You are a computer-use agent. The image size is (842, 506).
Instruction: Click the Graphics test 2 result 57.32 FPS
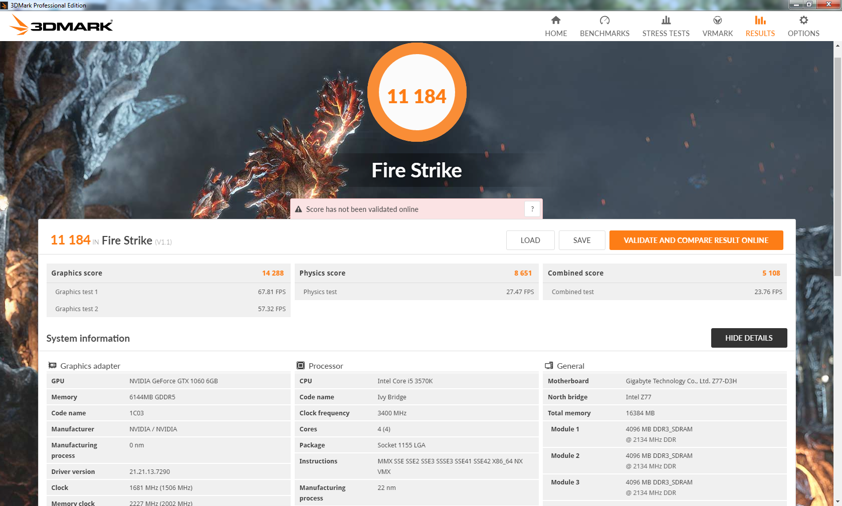[x=272, y=309]
